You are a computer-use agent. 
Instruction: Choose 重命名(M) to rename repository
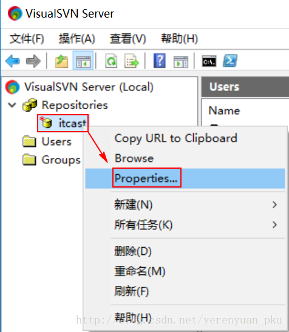185,271
